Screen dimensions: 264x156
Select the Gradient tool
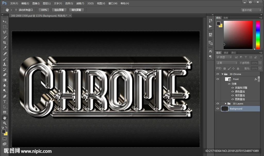click(5, 80)
